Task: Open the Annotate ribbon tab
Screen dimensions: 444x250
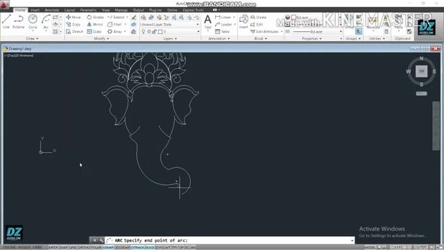Action: coord(52,10)
